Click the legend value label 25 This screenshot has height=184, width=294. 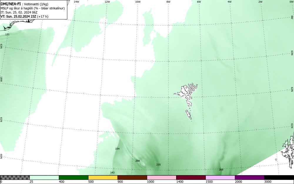point(31,182)
